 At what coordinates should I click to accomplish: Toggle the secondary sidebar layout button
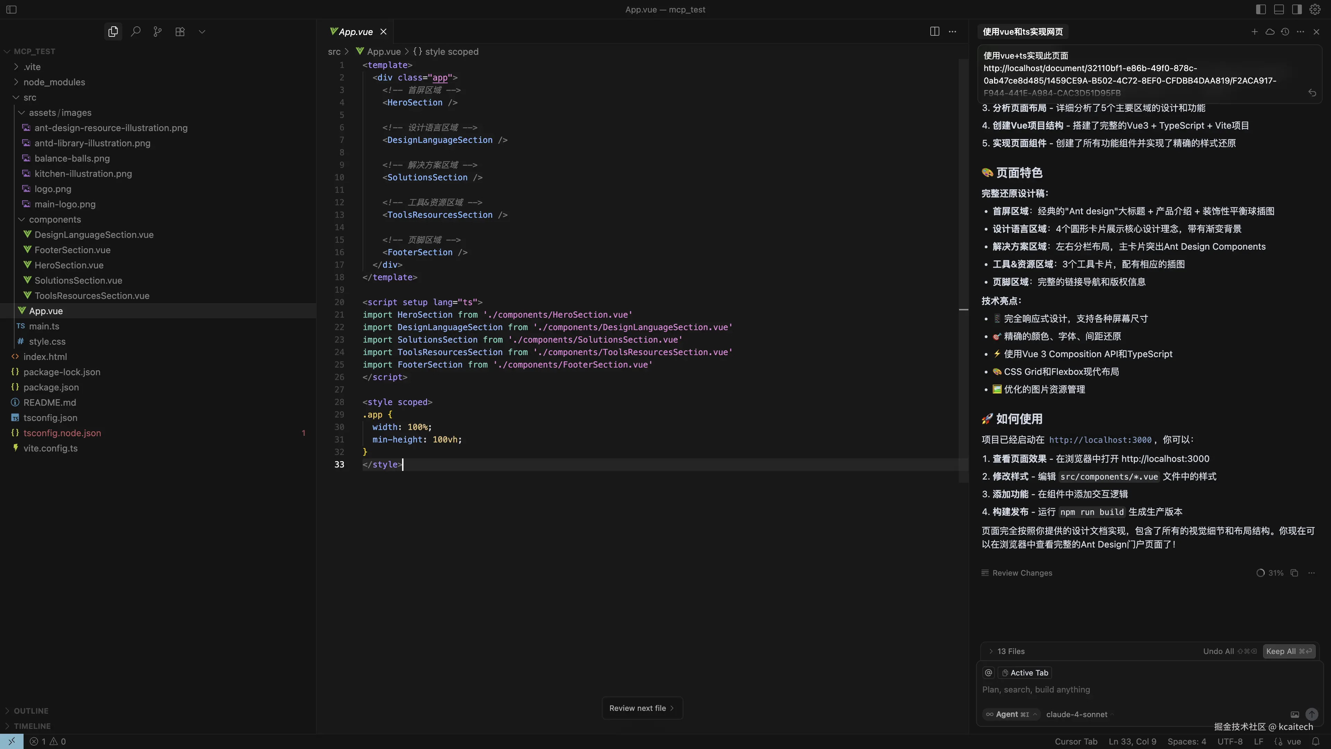coord(1297,9)
